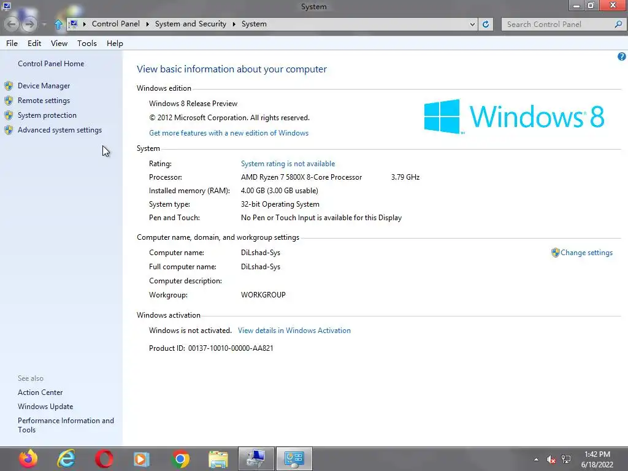Click the muted volume tray icon
This screenshot has height=471, width=628.
click(x=551, y=459)
